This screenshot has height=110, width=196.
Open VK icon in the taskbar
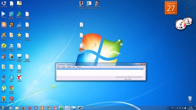[36, 108]
